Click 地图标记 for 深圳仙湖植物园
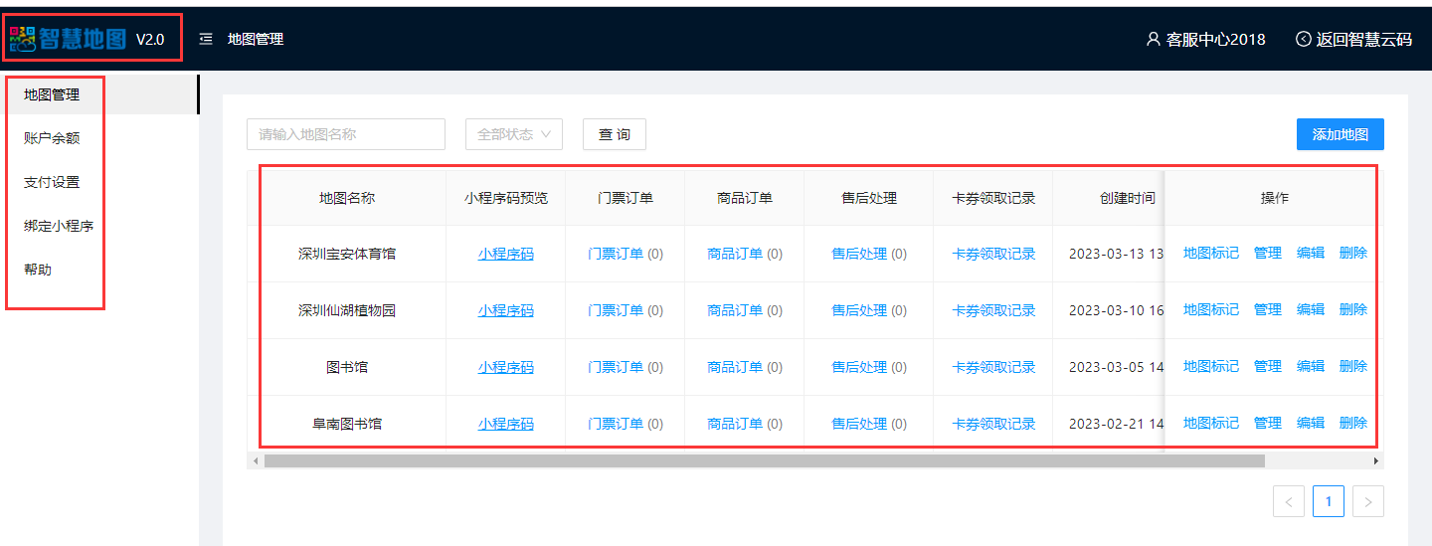Image resolution: width=1432 pixels, height=546 pixels. [1210, 309]
